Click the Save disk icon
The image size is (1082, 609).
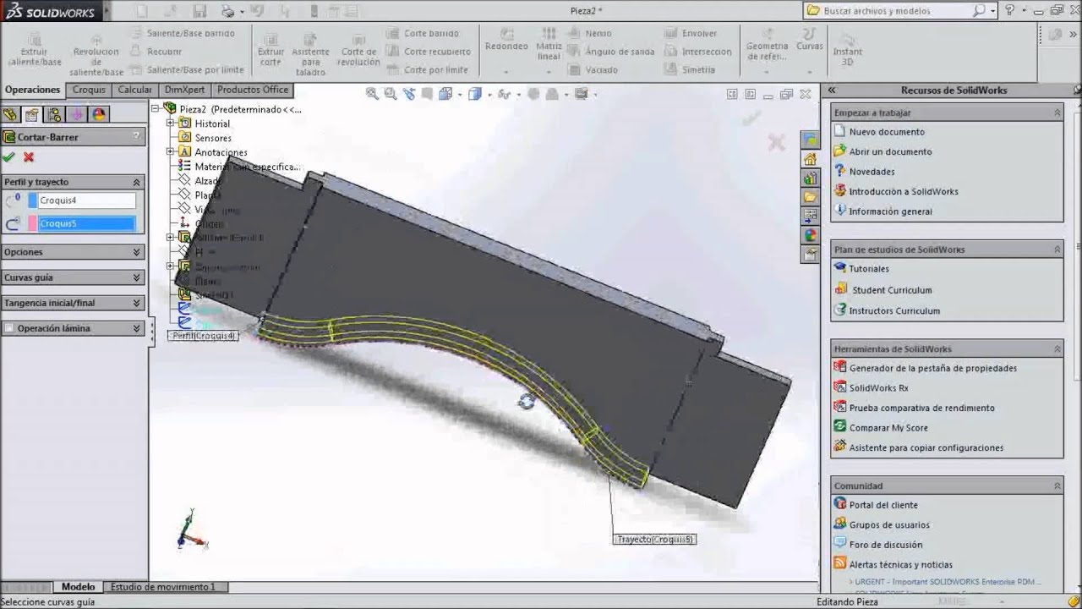tap(200, 11)
